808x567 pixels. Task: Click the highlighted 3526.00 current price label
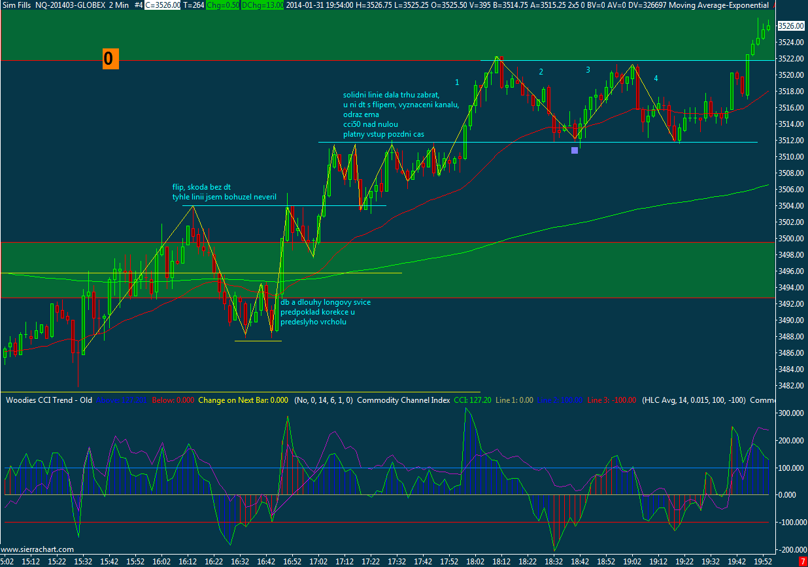click(x=792, y=26)
